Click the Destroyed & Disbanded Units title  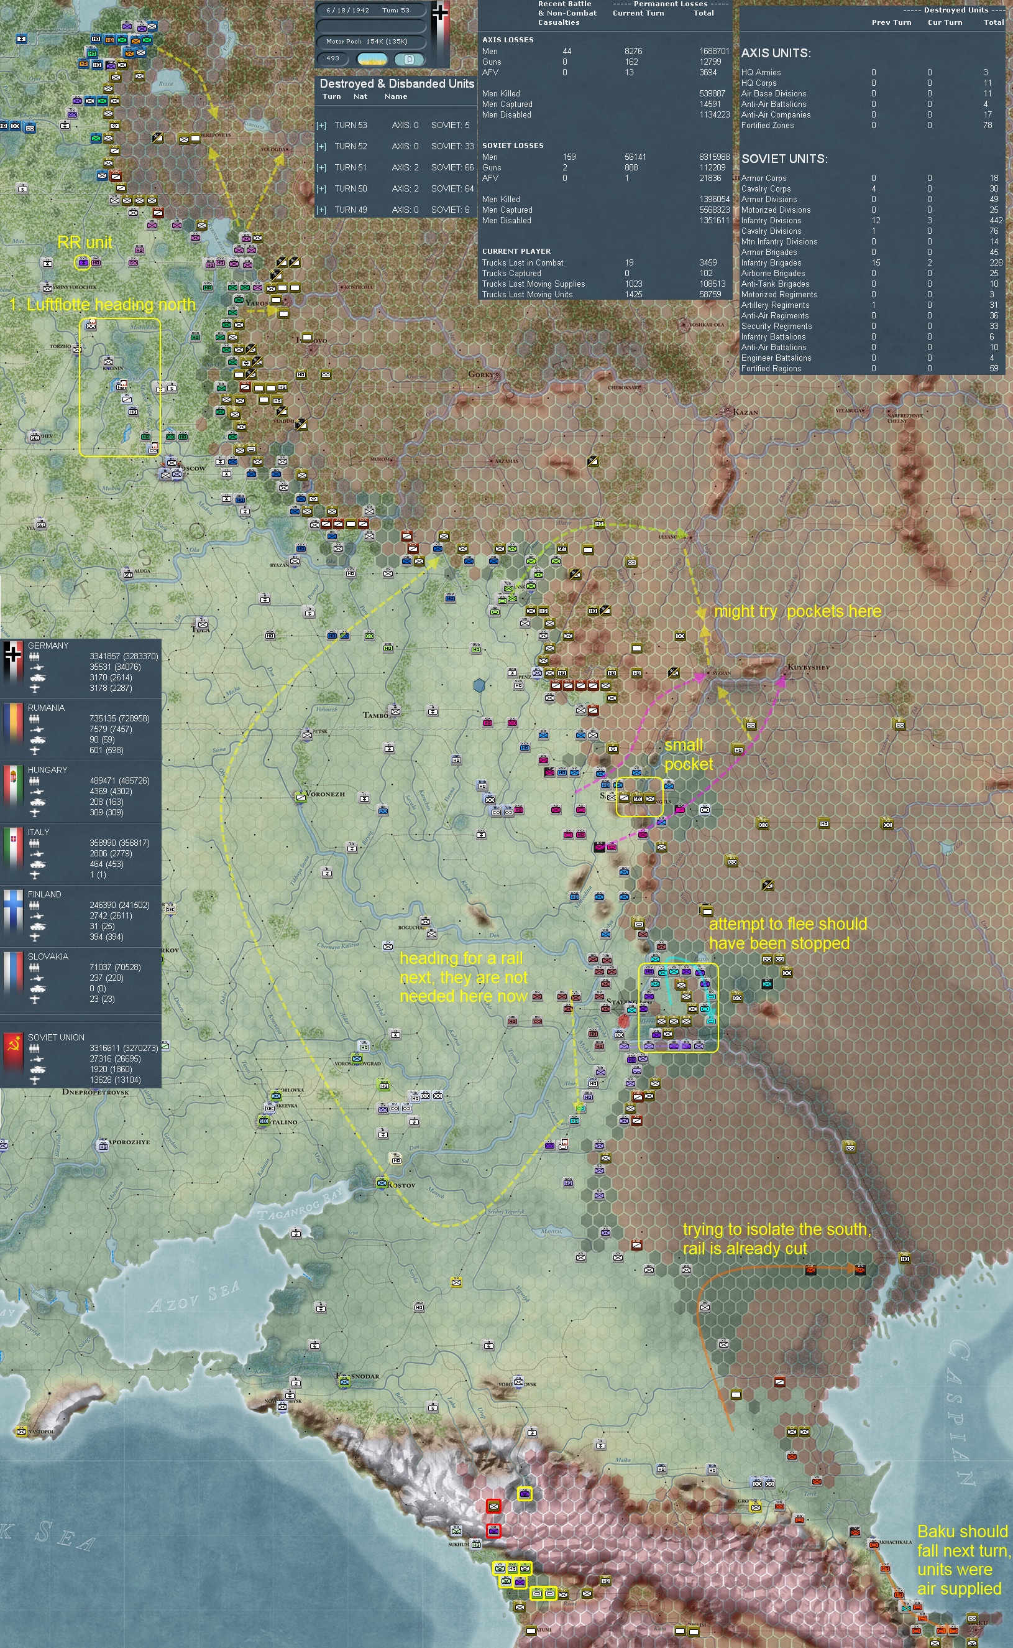click(x=396, y=84)
